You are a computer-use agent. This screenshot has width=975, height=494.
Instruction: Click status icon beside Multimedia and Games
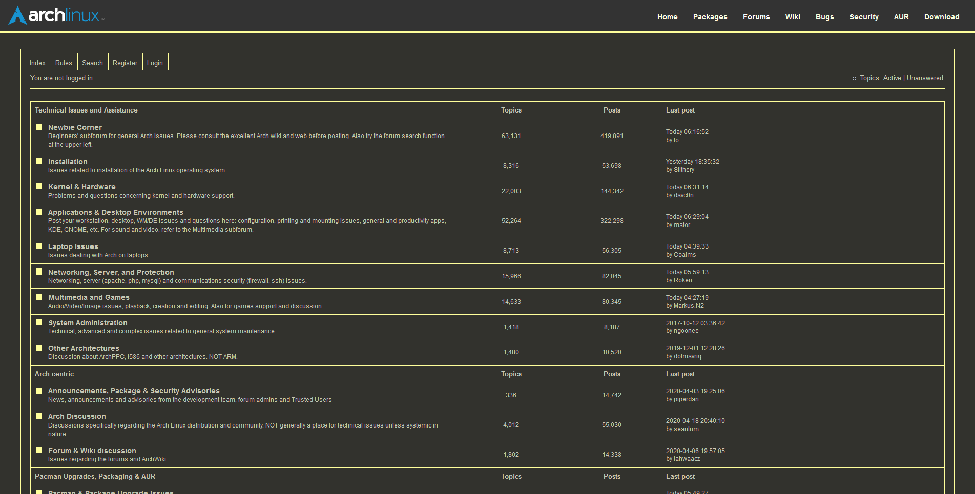[39, 297]
